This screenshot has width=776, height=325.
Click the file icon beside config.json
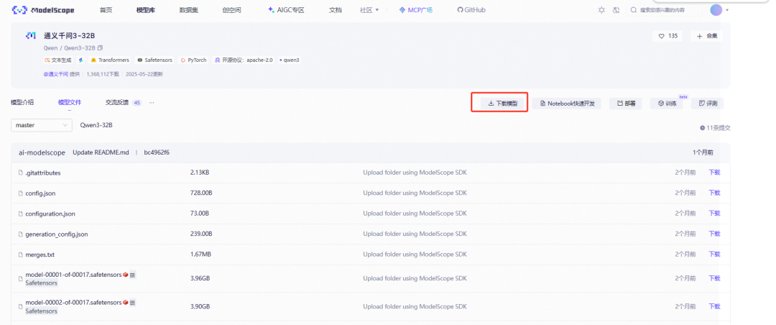21,193
